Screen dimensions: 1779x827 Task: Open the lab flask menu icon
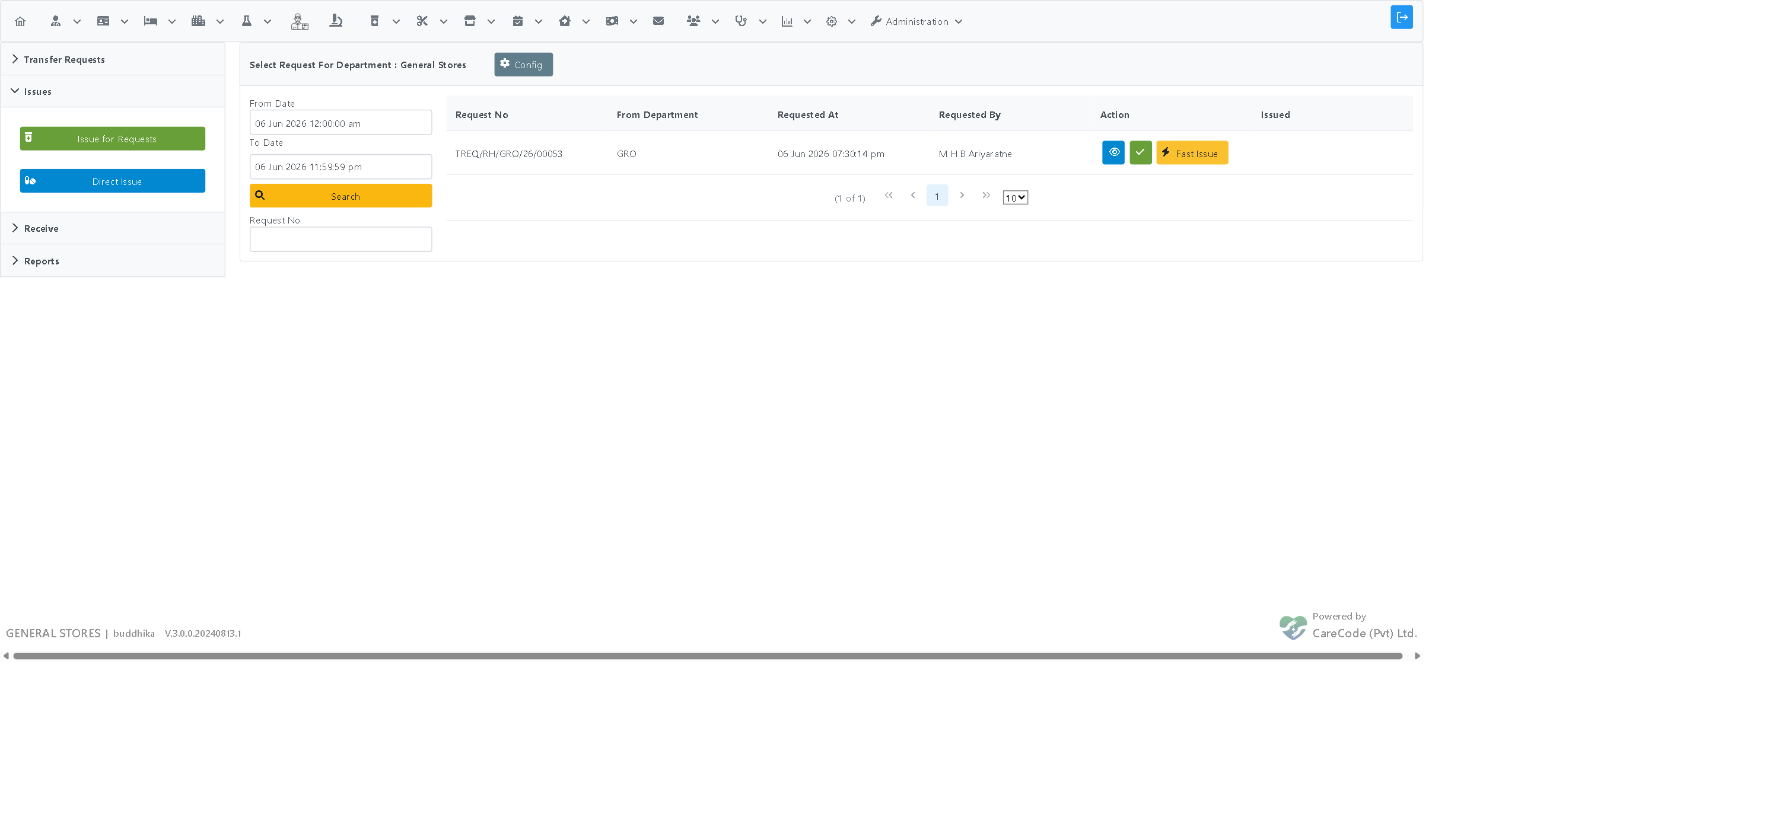tap(247, 21)
